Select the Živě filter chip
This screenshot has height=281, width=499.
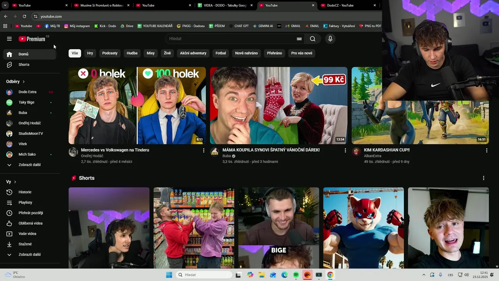(167, 53)
